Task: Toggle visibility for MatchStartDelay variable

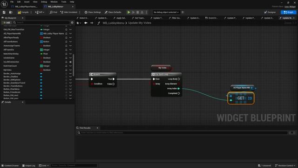Action: (70, 54)
